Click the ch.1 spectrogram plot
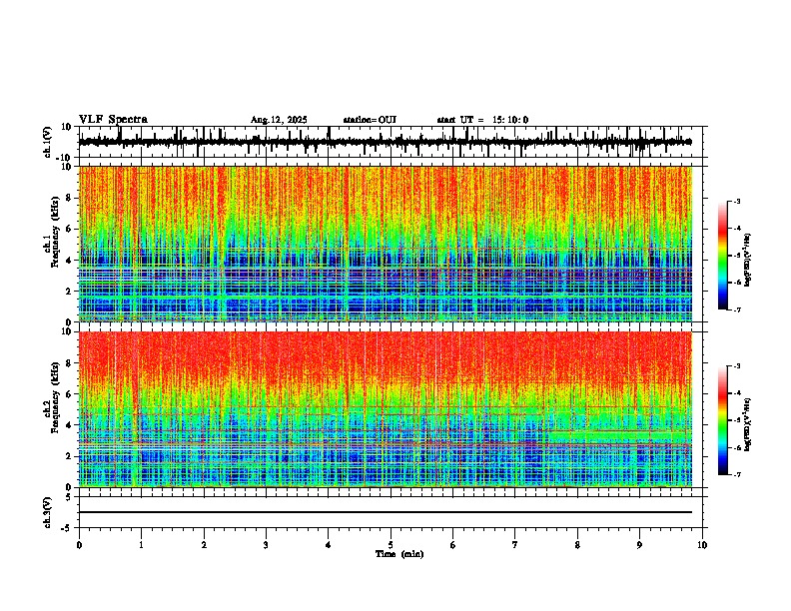The height and width of the screenshot is (611, 791). [386, 244]
